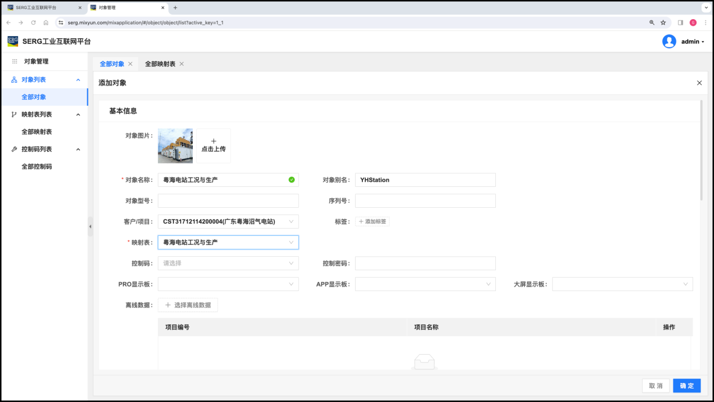The height and width of the screenshot is (402, 714).
Task: Open the 大屏显示板 dropdown
Action: point(622,284)
